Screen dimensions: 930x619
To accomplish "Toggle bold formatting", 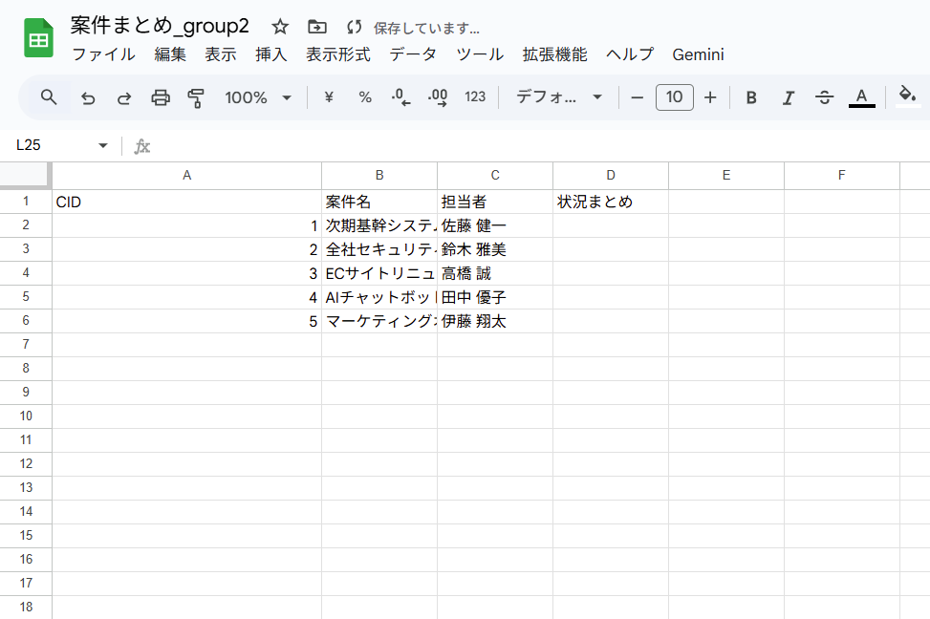I will (x=751, y=97).
